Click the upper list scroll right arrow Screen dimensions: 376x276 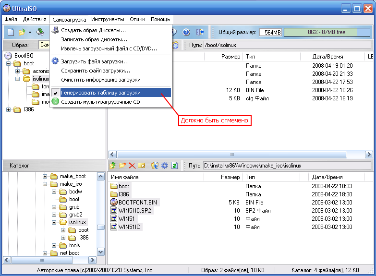[369, 155]
